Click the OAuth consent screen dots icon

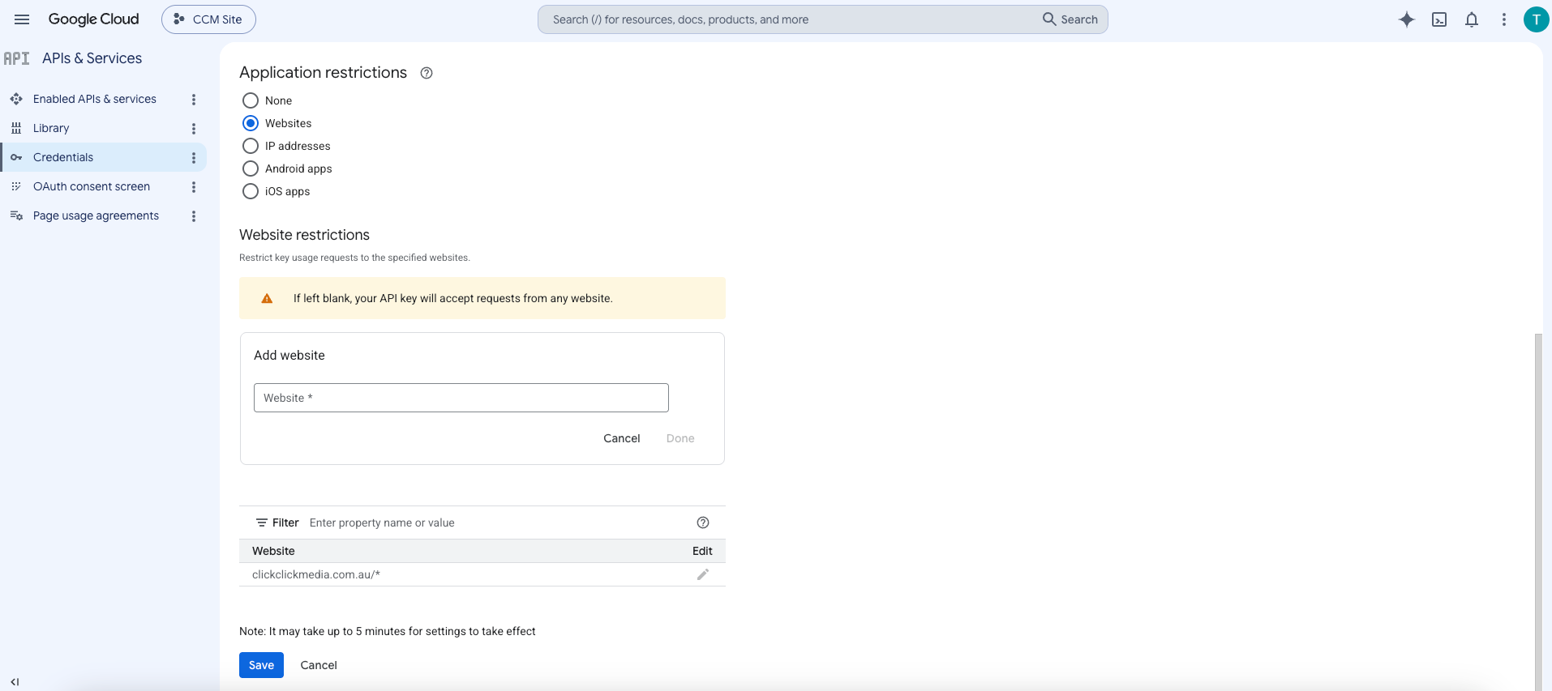[16, 186]
